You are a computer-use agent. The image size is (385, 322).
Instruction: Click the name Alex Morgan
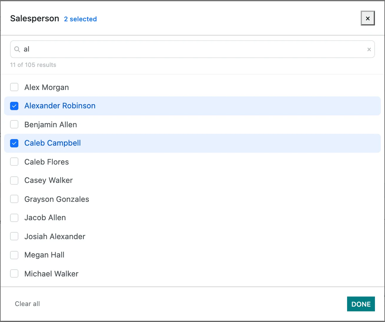point(46,87)
